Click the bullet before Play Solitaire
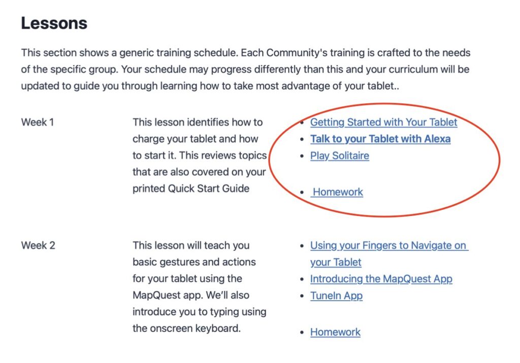The height and width of the screenshot is (363, 520). point(303,156)
